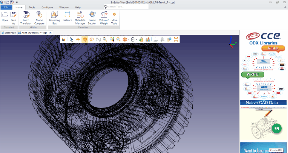Click the quick access Open folder icon
288x153 pixels.
coord(7,2)
